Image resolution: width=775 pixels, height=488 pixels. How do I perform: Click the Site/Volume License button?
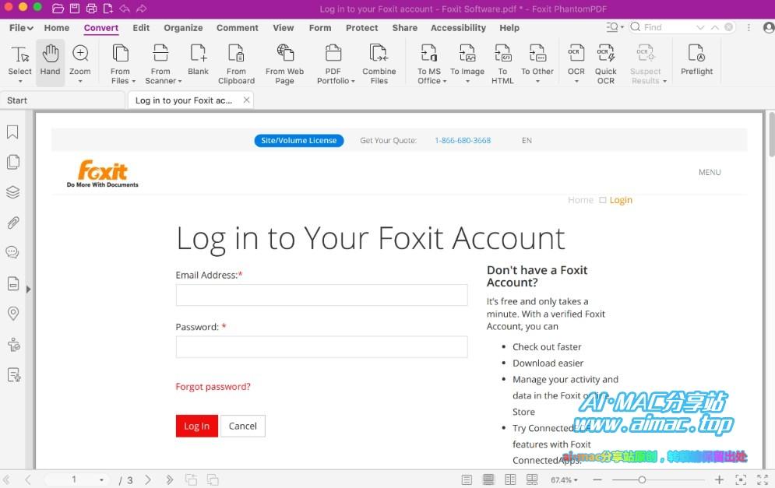(299, 140)
